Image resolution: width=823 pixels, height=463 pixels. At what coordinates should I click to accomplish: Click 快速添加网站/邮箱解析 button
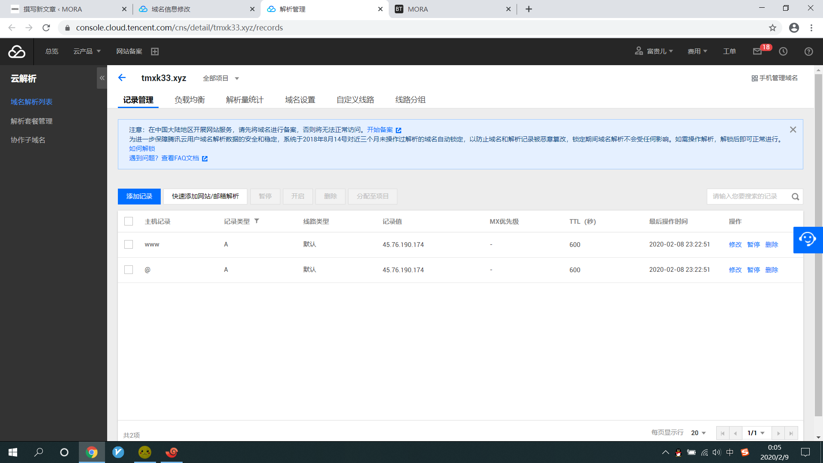click(205, 196)
